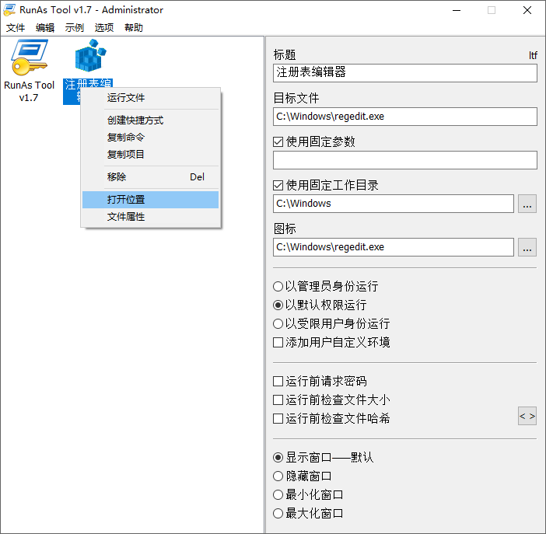Open the 文件 menu
Image resolution: width=546 pixels, height=534 pixels.
pos(16,27)
